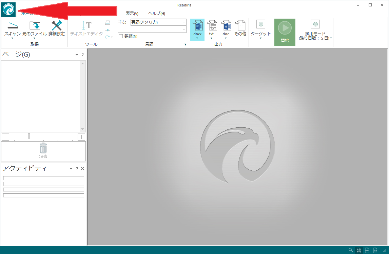Image resolution: width=389 pixels, height=254 pixels.
Task: Open the ページ(G) panel options arrow
Action: (x=77, y=55)
